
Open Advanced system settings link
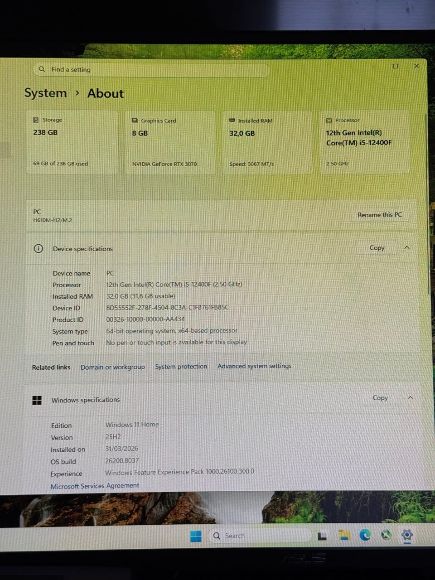[x=255, y=366]
